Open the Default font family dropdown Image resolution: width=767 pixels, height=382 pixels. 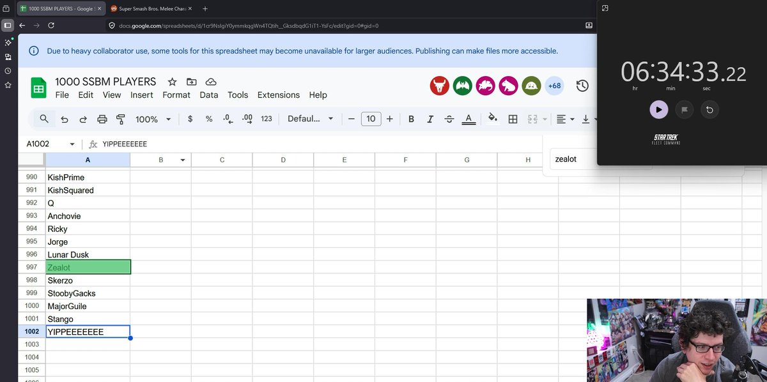311,119
